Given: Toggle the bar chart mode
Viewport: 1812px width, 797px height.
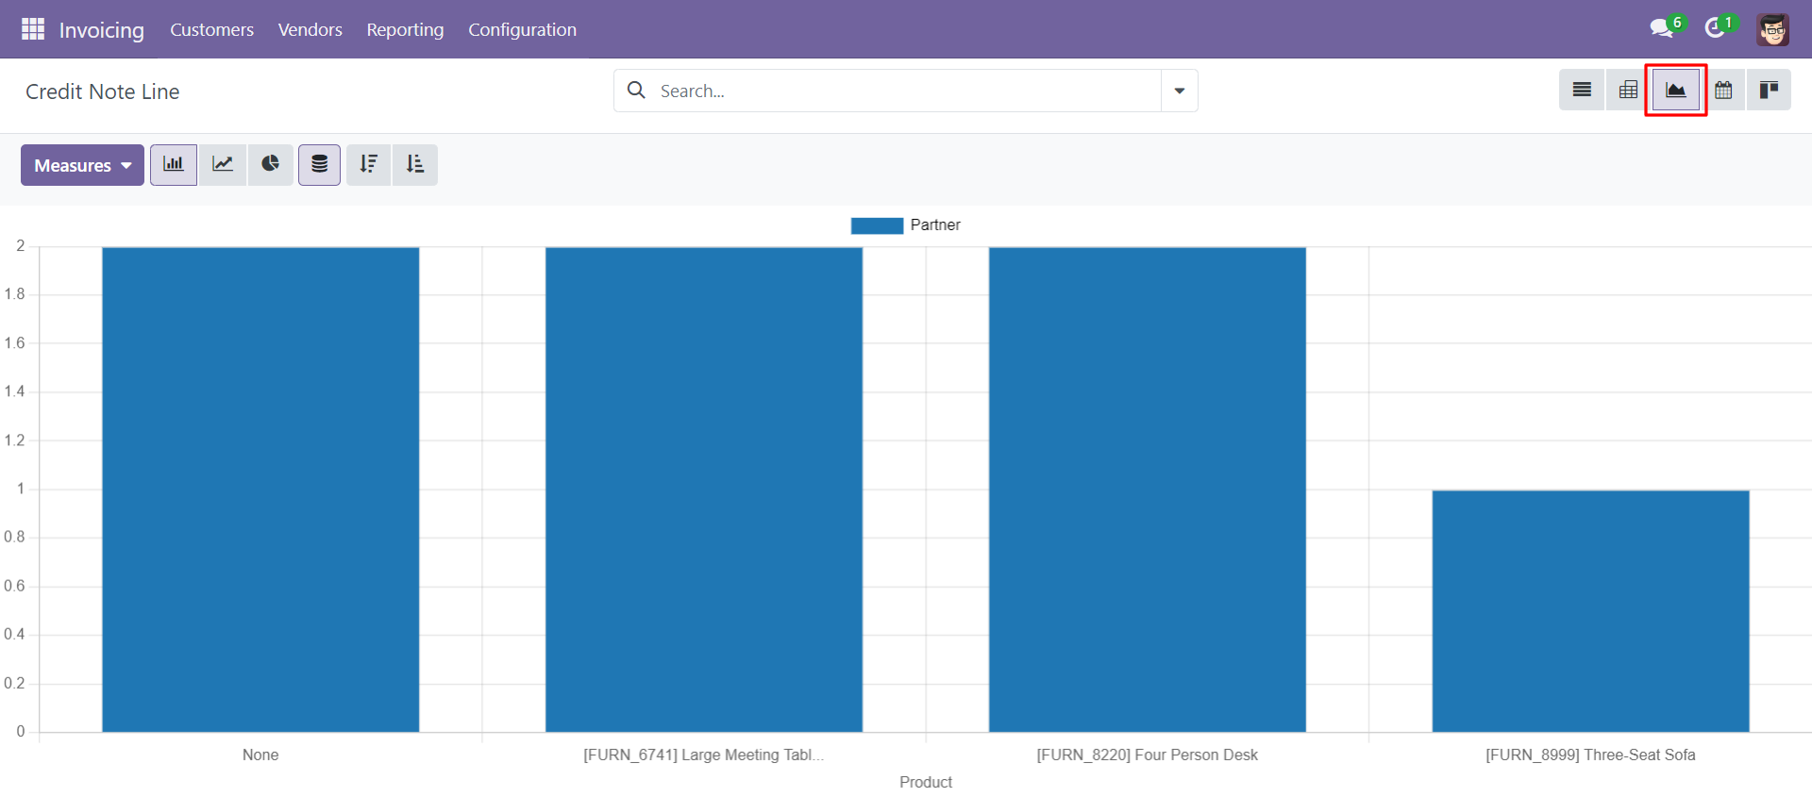Looking at the screenshot, I should click(174, 165).
